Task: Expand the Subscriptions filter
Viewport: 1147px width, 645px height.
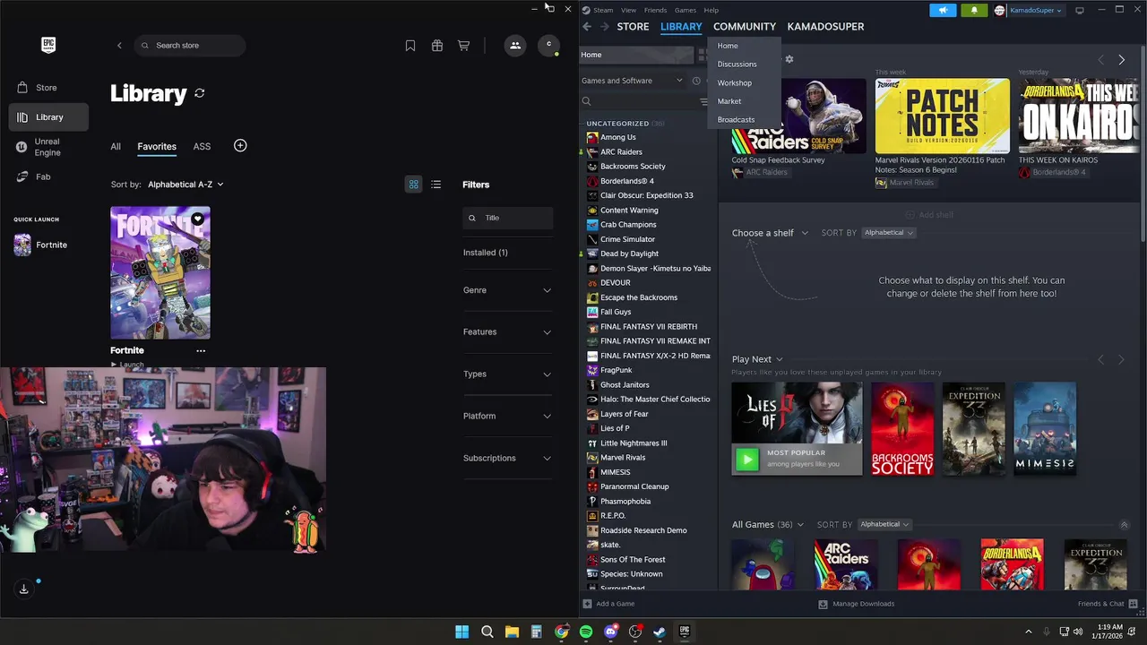Action: click(507, 458)
